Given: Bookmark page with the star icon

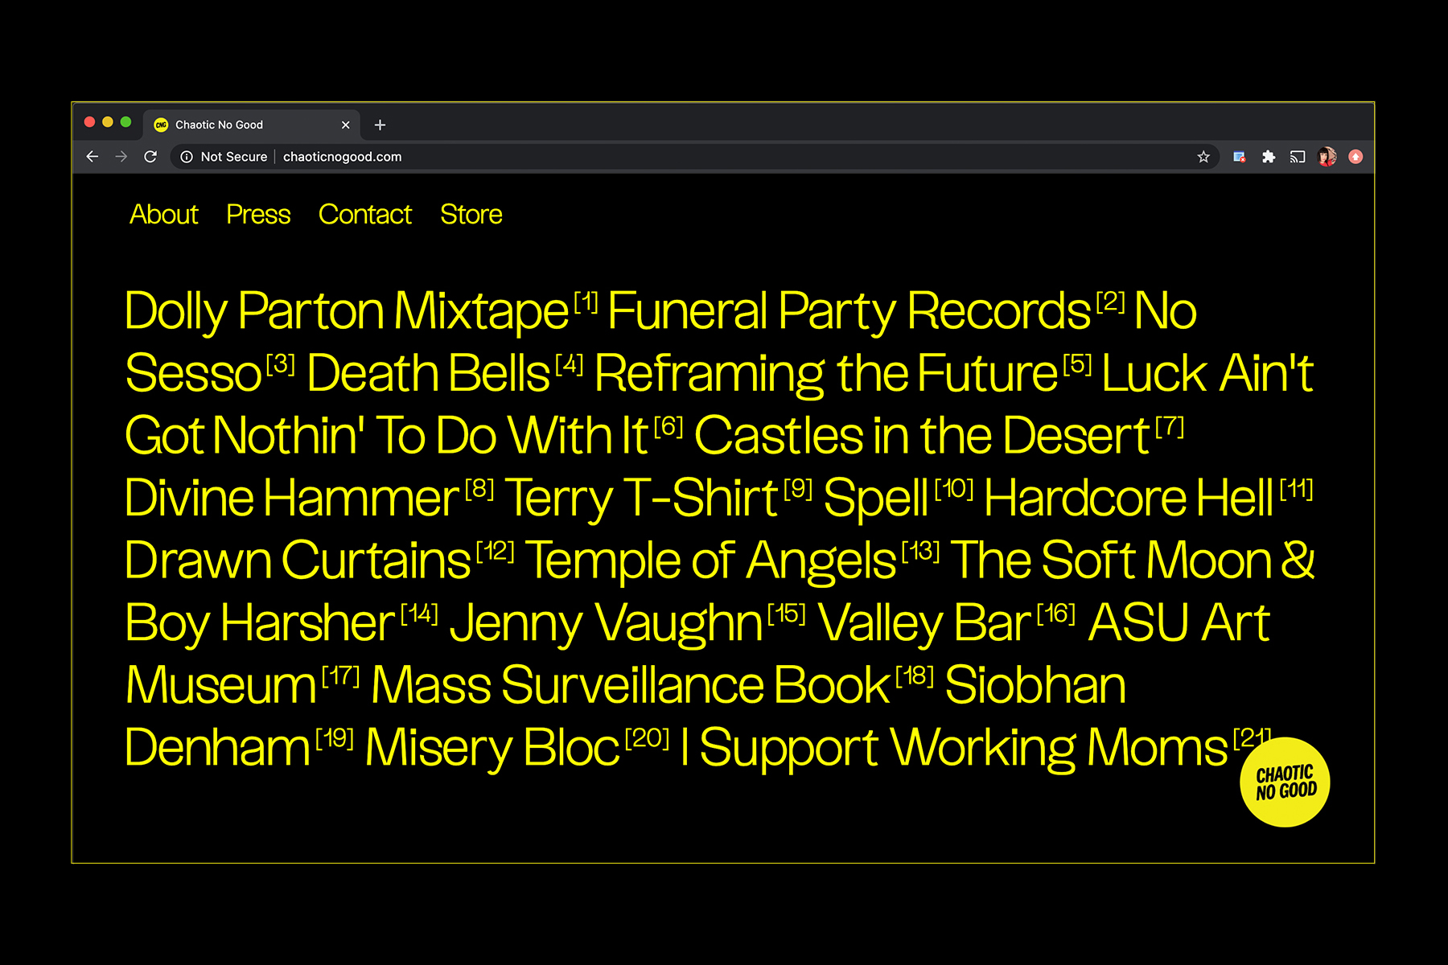Looking at the screenshot, I should (x=1203, y=157).
